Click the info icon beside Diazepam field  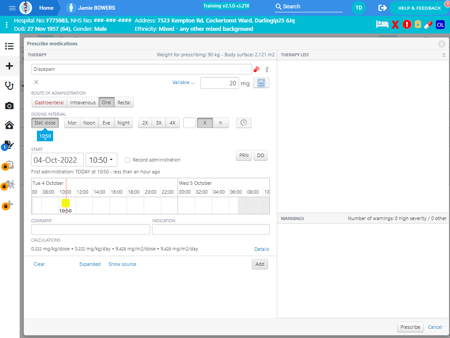point(267,69)
